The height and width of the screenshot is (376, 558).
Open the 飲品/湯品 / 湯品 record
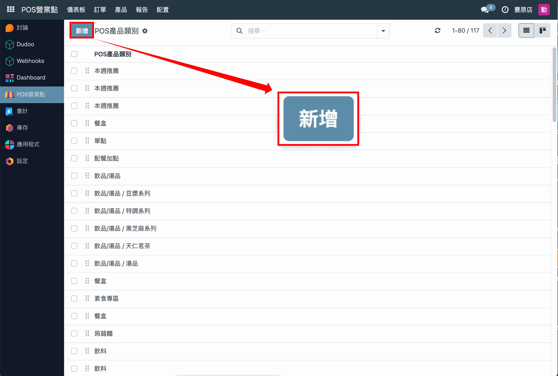coord(116,264)
